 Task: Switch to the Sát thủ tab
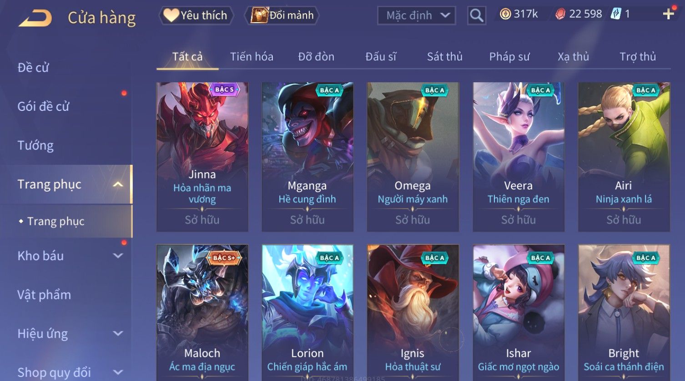[x=444, y=57]
